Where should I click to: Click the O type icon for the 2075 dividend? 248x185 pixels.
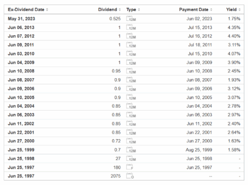tap(130, 176)
